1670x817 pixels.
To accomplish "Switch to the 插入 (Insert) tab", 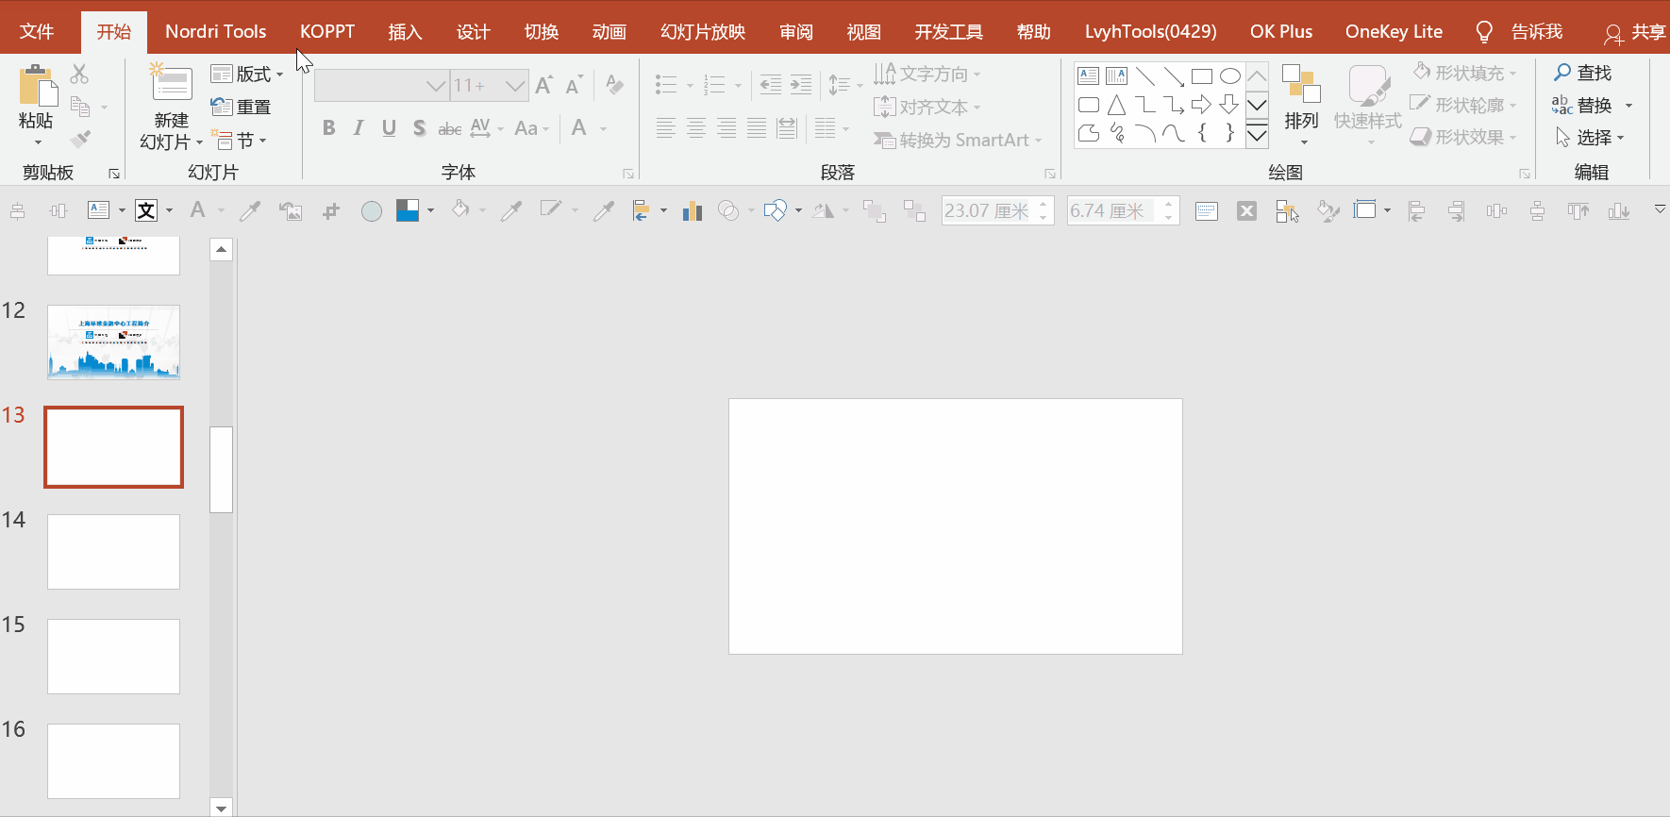I will (405, 31).
